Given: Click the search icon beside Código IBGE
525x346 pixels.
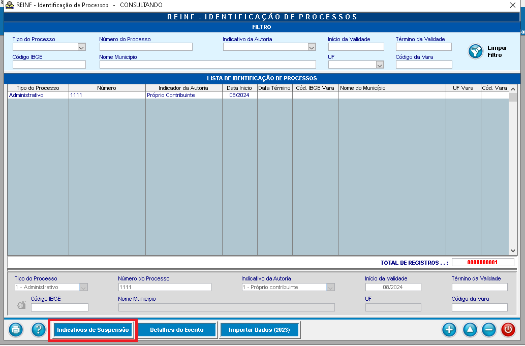Looking at the screenshot, I should [21, 305].
